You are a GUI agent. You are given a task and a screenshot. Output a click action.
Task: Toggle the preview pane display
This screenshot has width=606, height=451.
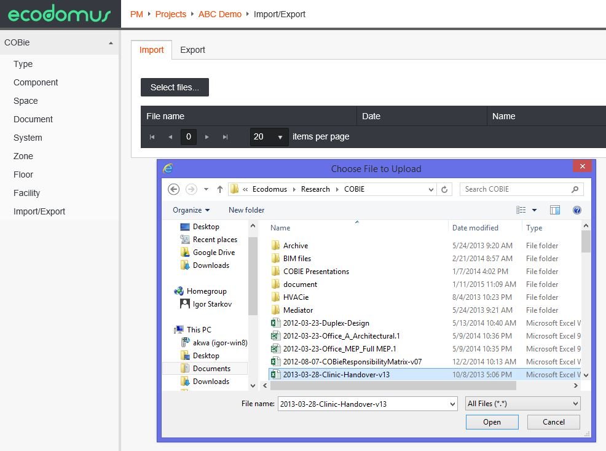pos(555,210)
